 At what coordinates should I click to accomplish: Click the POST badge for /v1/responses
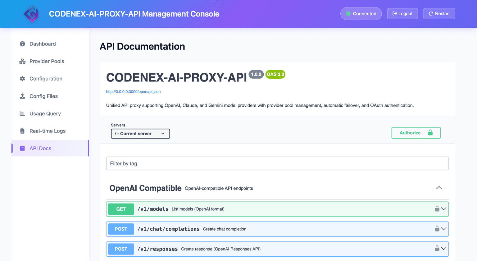121,249
